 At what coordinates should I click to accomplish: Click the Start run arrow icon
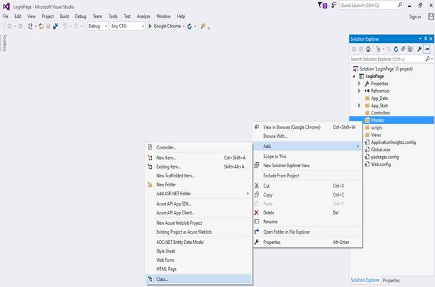(150, 26)
